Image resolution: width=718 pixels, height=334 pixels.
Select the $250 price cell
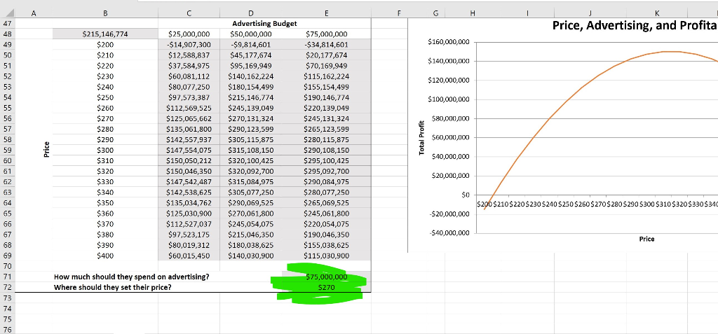coord(105,97)
